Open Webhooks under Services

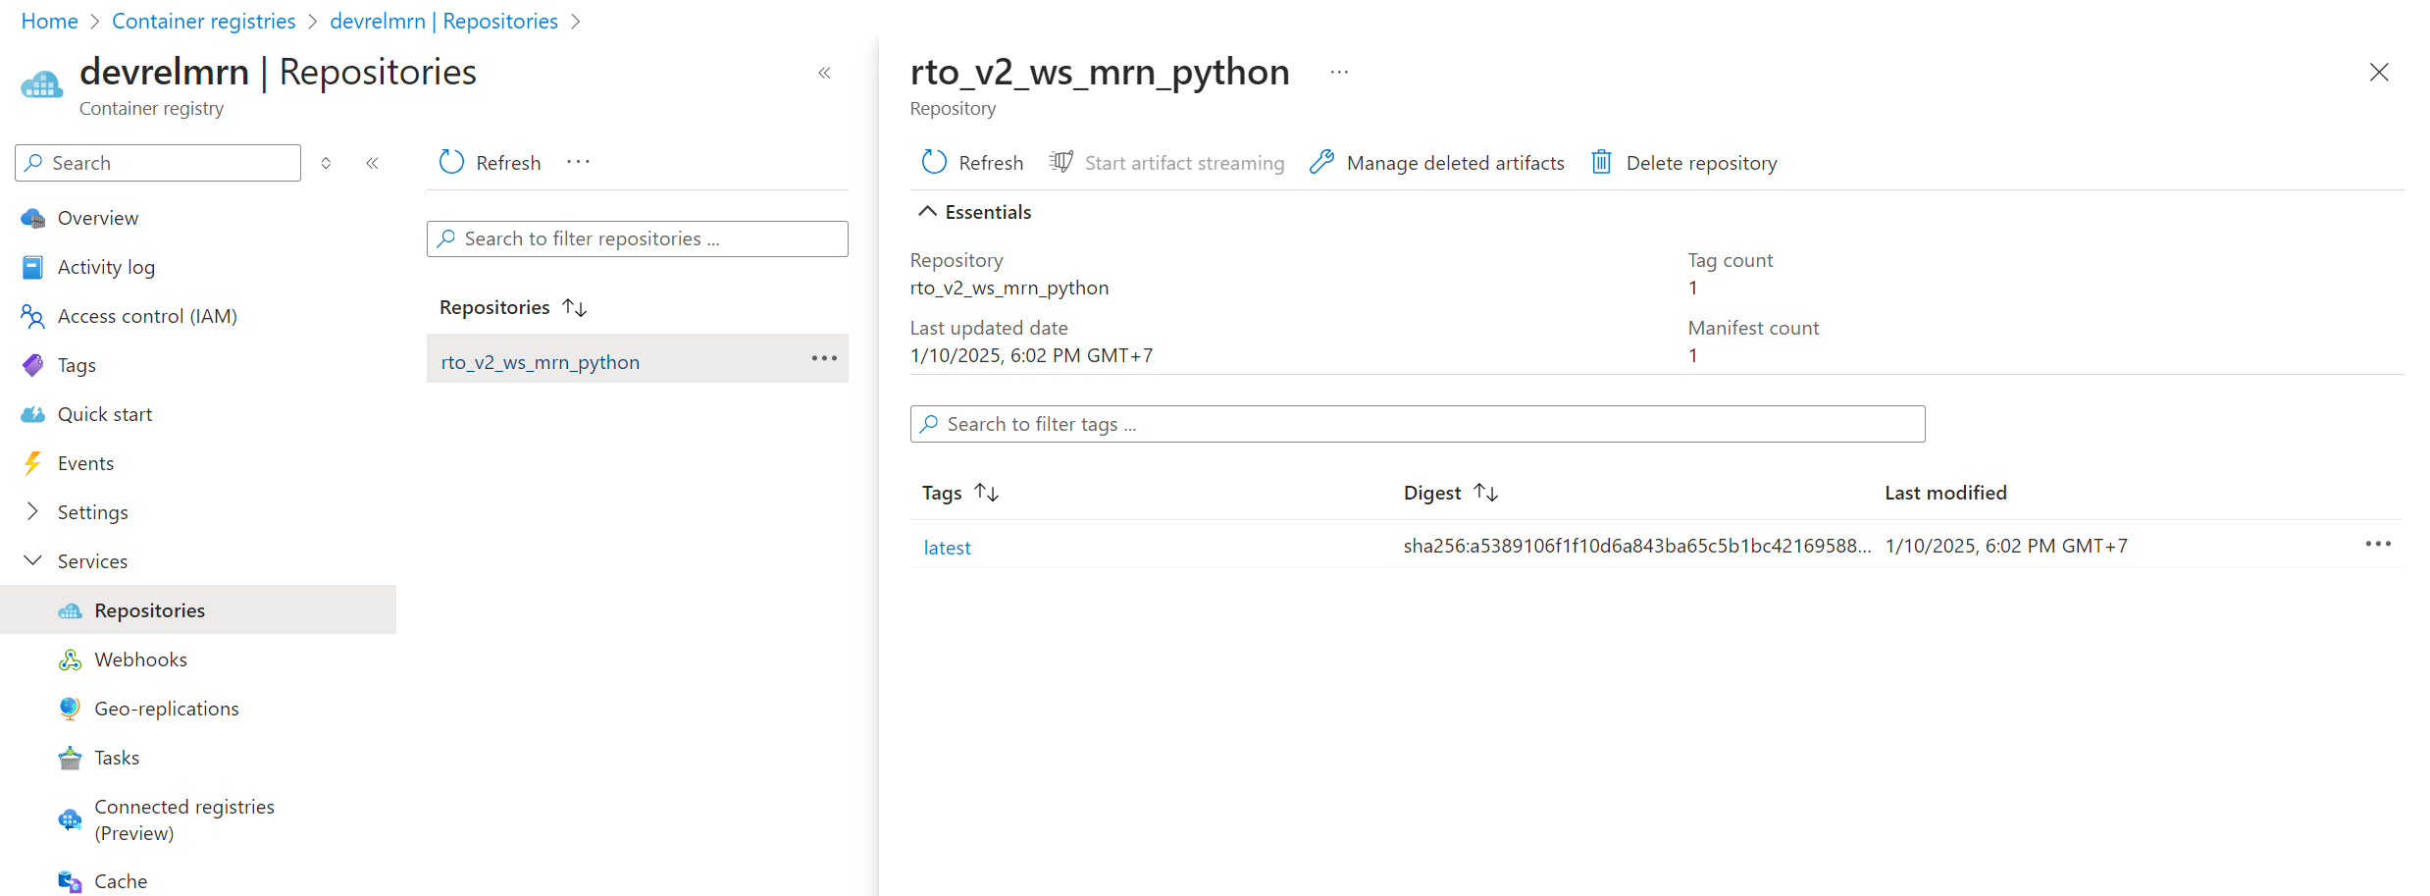click(x=140, y=659)
